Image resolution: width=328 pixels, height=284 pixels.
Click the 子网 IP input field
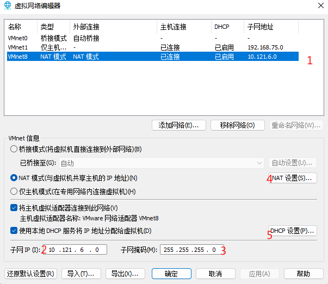pyautogui.click(x=75, y=250)
